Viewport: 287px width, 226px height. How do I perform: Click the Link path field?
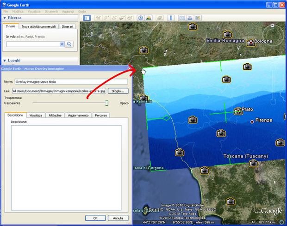click(x=59, y=91)
